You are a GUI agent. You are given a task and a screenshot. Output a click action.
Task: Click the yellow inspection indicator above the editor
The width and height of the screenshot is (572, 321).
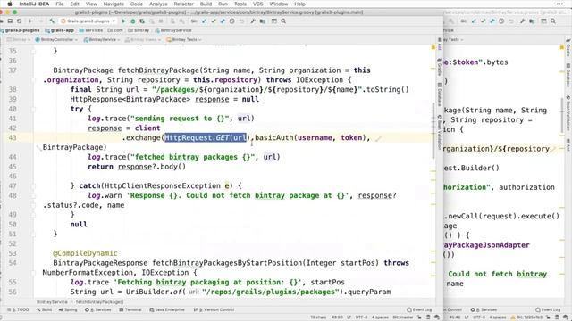click(x=433, y=47)
